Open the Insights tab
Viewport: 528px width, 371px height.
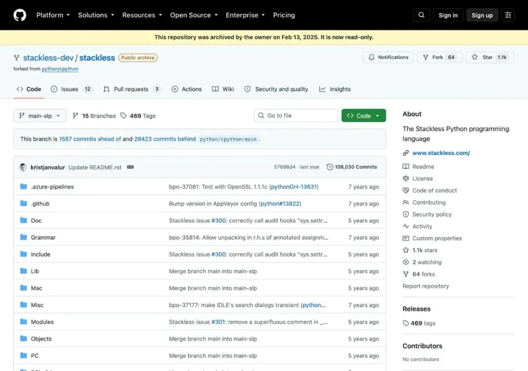335,89
